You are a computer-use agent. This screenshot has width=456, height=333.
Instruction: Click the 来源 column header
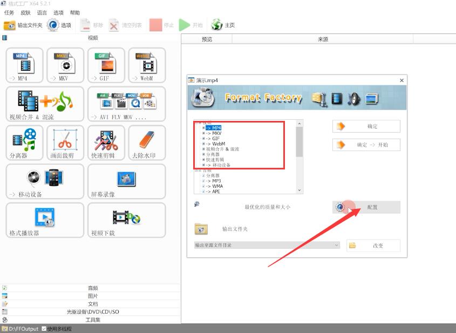coord(323,39)
